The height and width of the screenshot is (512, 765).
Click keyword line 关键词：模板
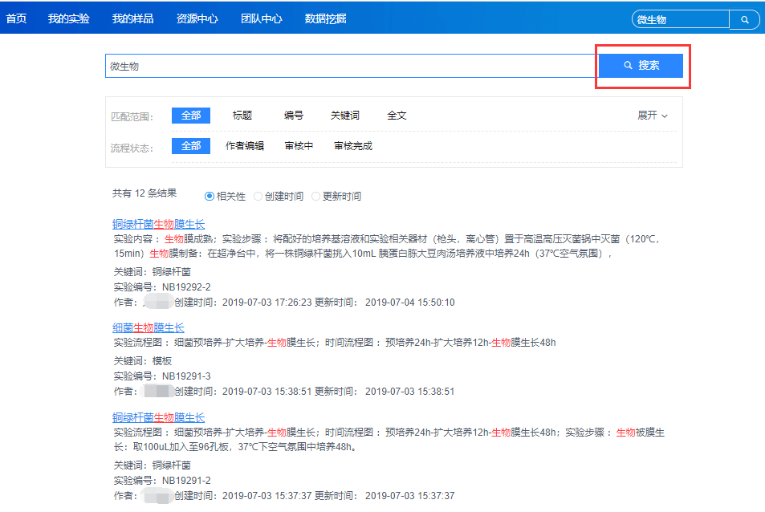pos(143,361)
